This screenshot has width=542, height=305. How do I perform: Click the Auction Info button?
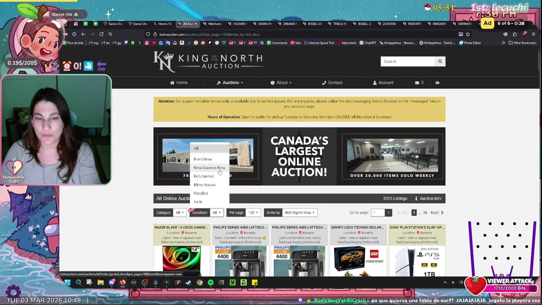(428, 199)
